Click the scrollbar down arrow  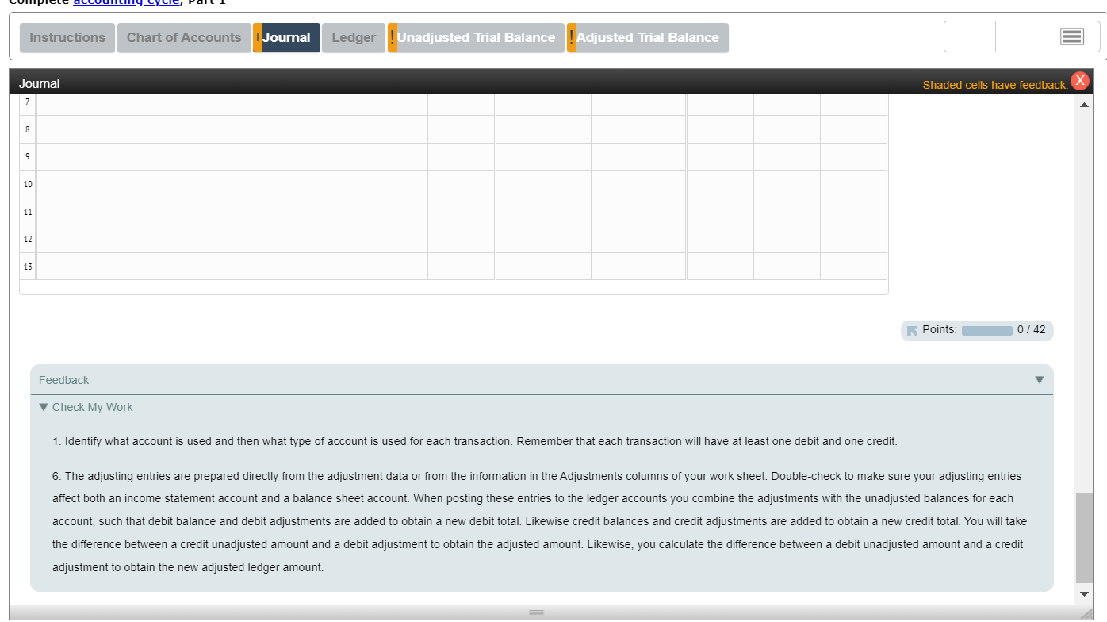click(x=1084, y=593)
